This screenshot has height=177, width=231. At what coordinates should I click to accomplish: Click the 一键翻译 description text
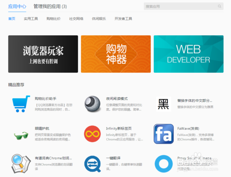point(124,167)
